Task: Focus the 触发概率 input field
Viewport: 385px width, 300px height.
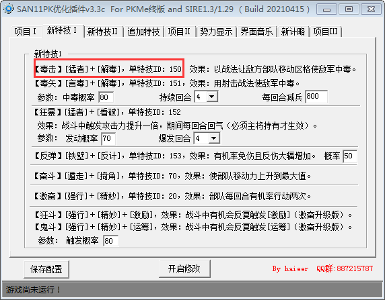Action: point(110,240)
